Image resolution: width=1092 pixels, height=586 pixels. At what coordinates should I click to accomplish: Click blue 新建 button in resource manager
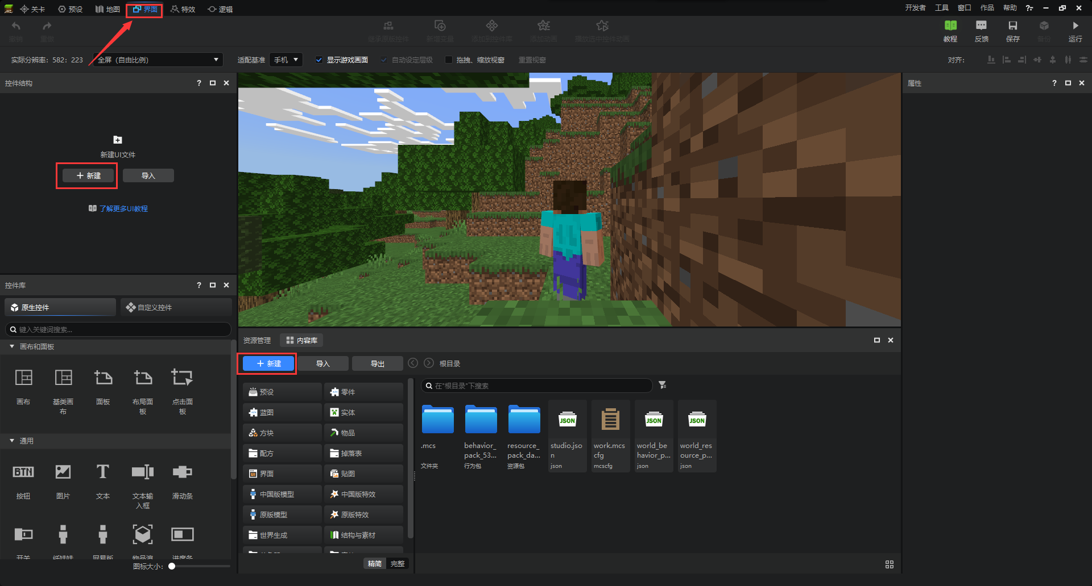[x=268, y=363]
